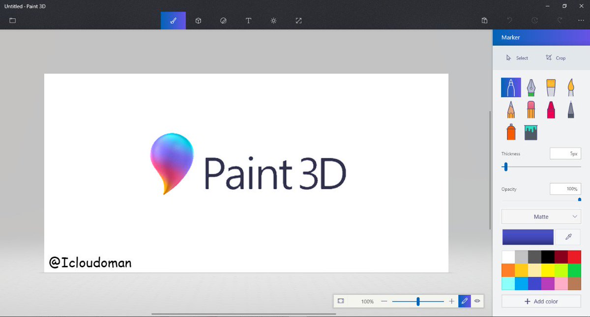Pick the indigo color swatch

[535, 284]
